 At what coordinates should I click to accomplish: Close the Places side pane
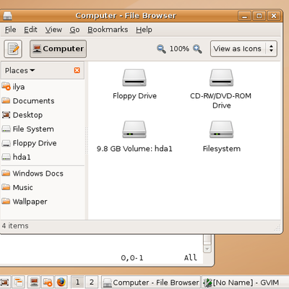click(77, 70)
